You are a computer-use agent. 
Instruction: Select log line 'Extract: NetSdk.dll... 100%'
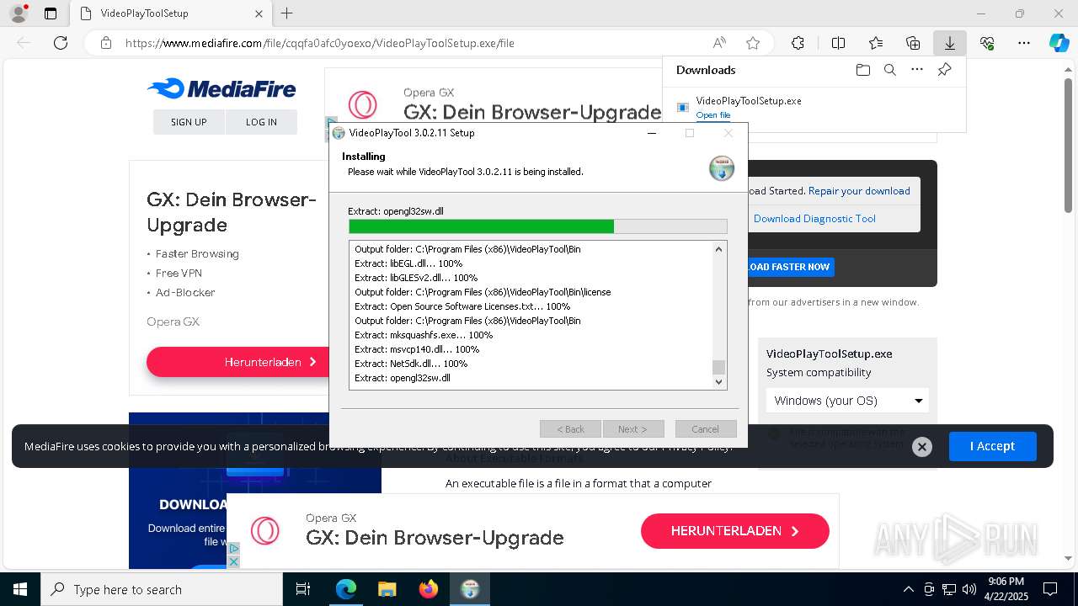(x=411, y=364)
